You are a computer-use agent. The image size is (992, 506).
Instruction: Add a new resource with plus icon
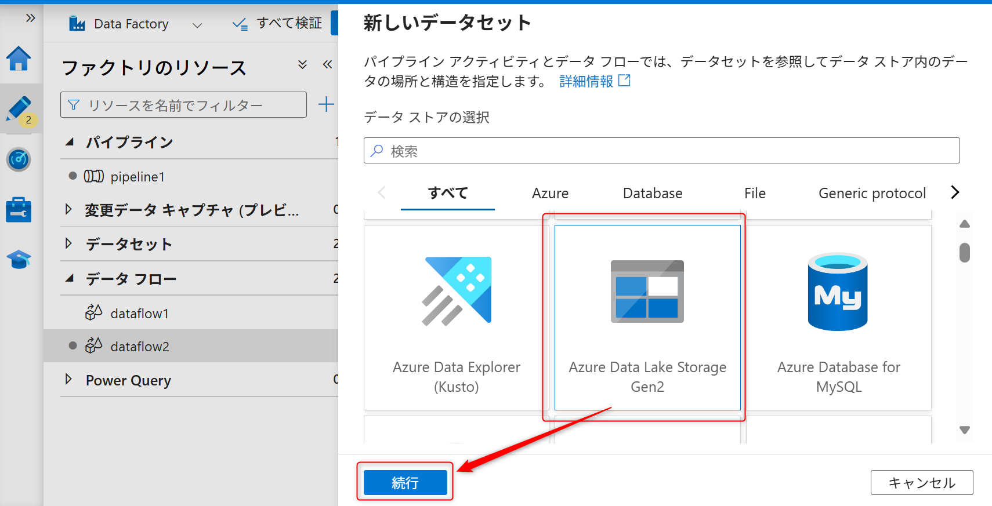click(x=327, y=104)
